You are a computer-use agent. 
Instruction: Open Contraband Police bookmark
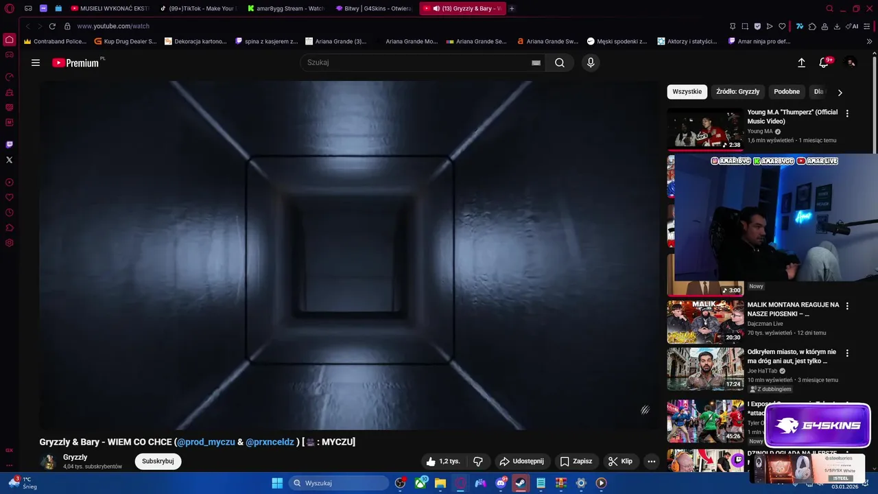[55, 41]
